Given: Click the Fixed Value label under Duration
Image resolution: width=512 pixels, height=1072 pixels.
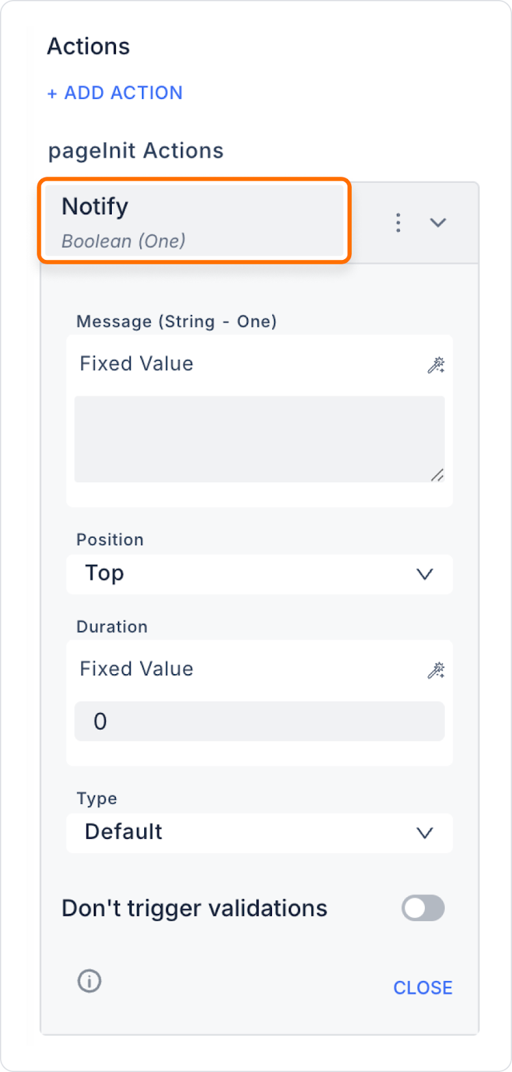Looking at the screenshot, I should [x=137, y=669].
